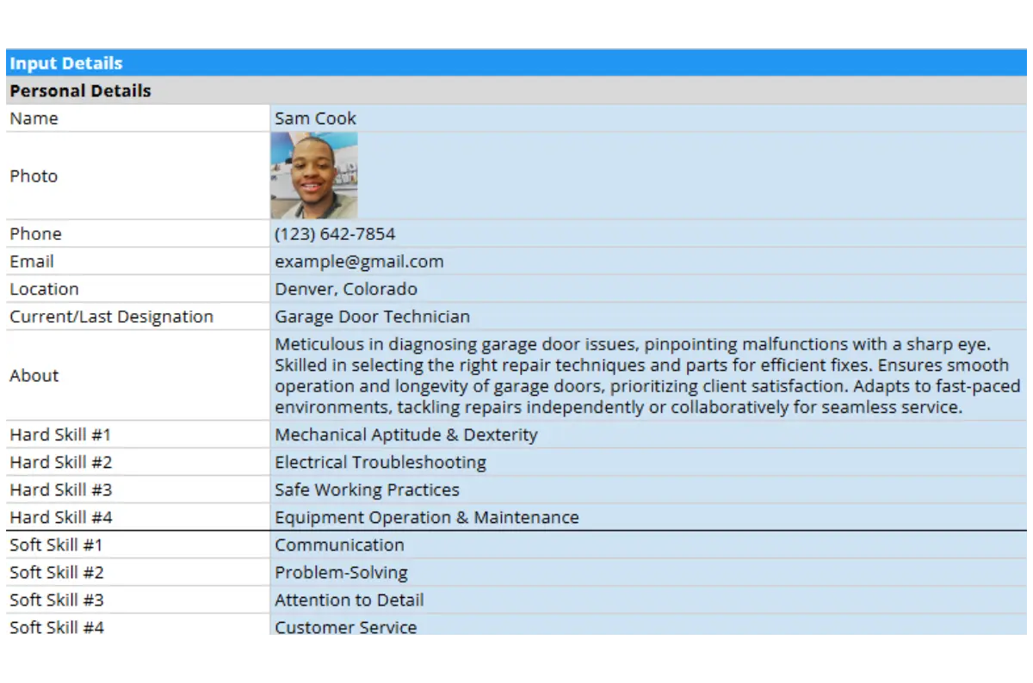Click the About description paragraph
Screen dimensions: 1033x683
(646, 375)
